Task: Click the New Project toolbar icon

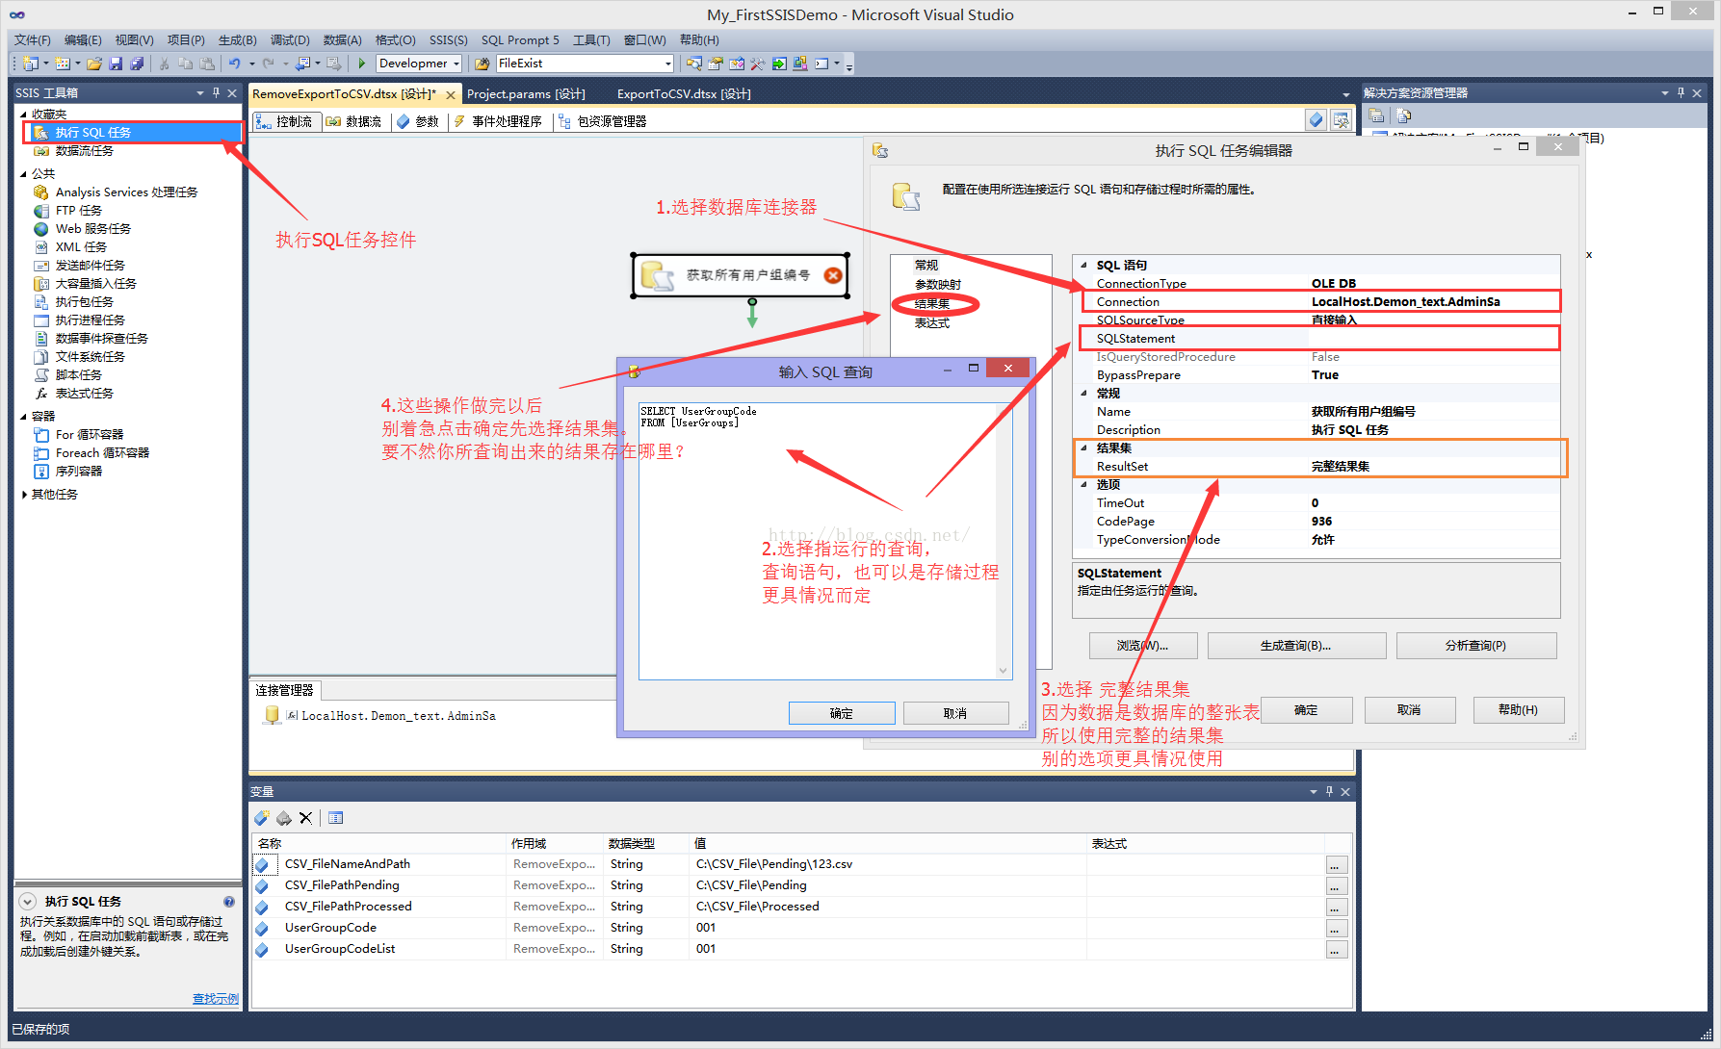Action: [31, 64]
